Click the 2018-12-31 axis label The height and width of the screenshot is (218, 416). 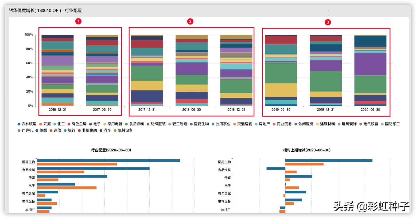click(236, 110)
